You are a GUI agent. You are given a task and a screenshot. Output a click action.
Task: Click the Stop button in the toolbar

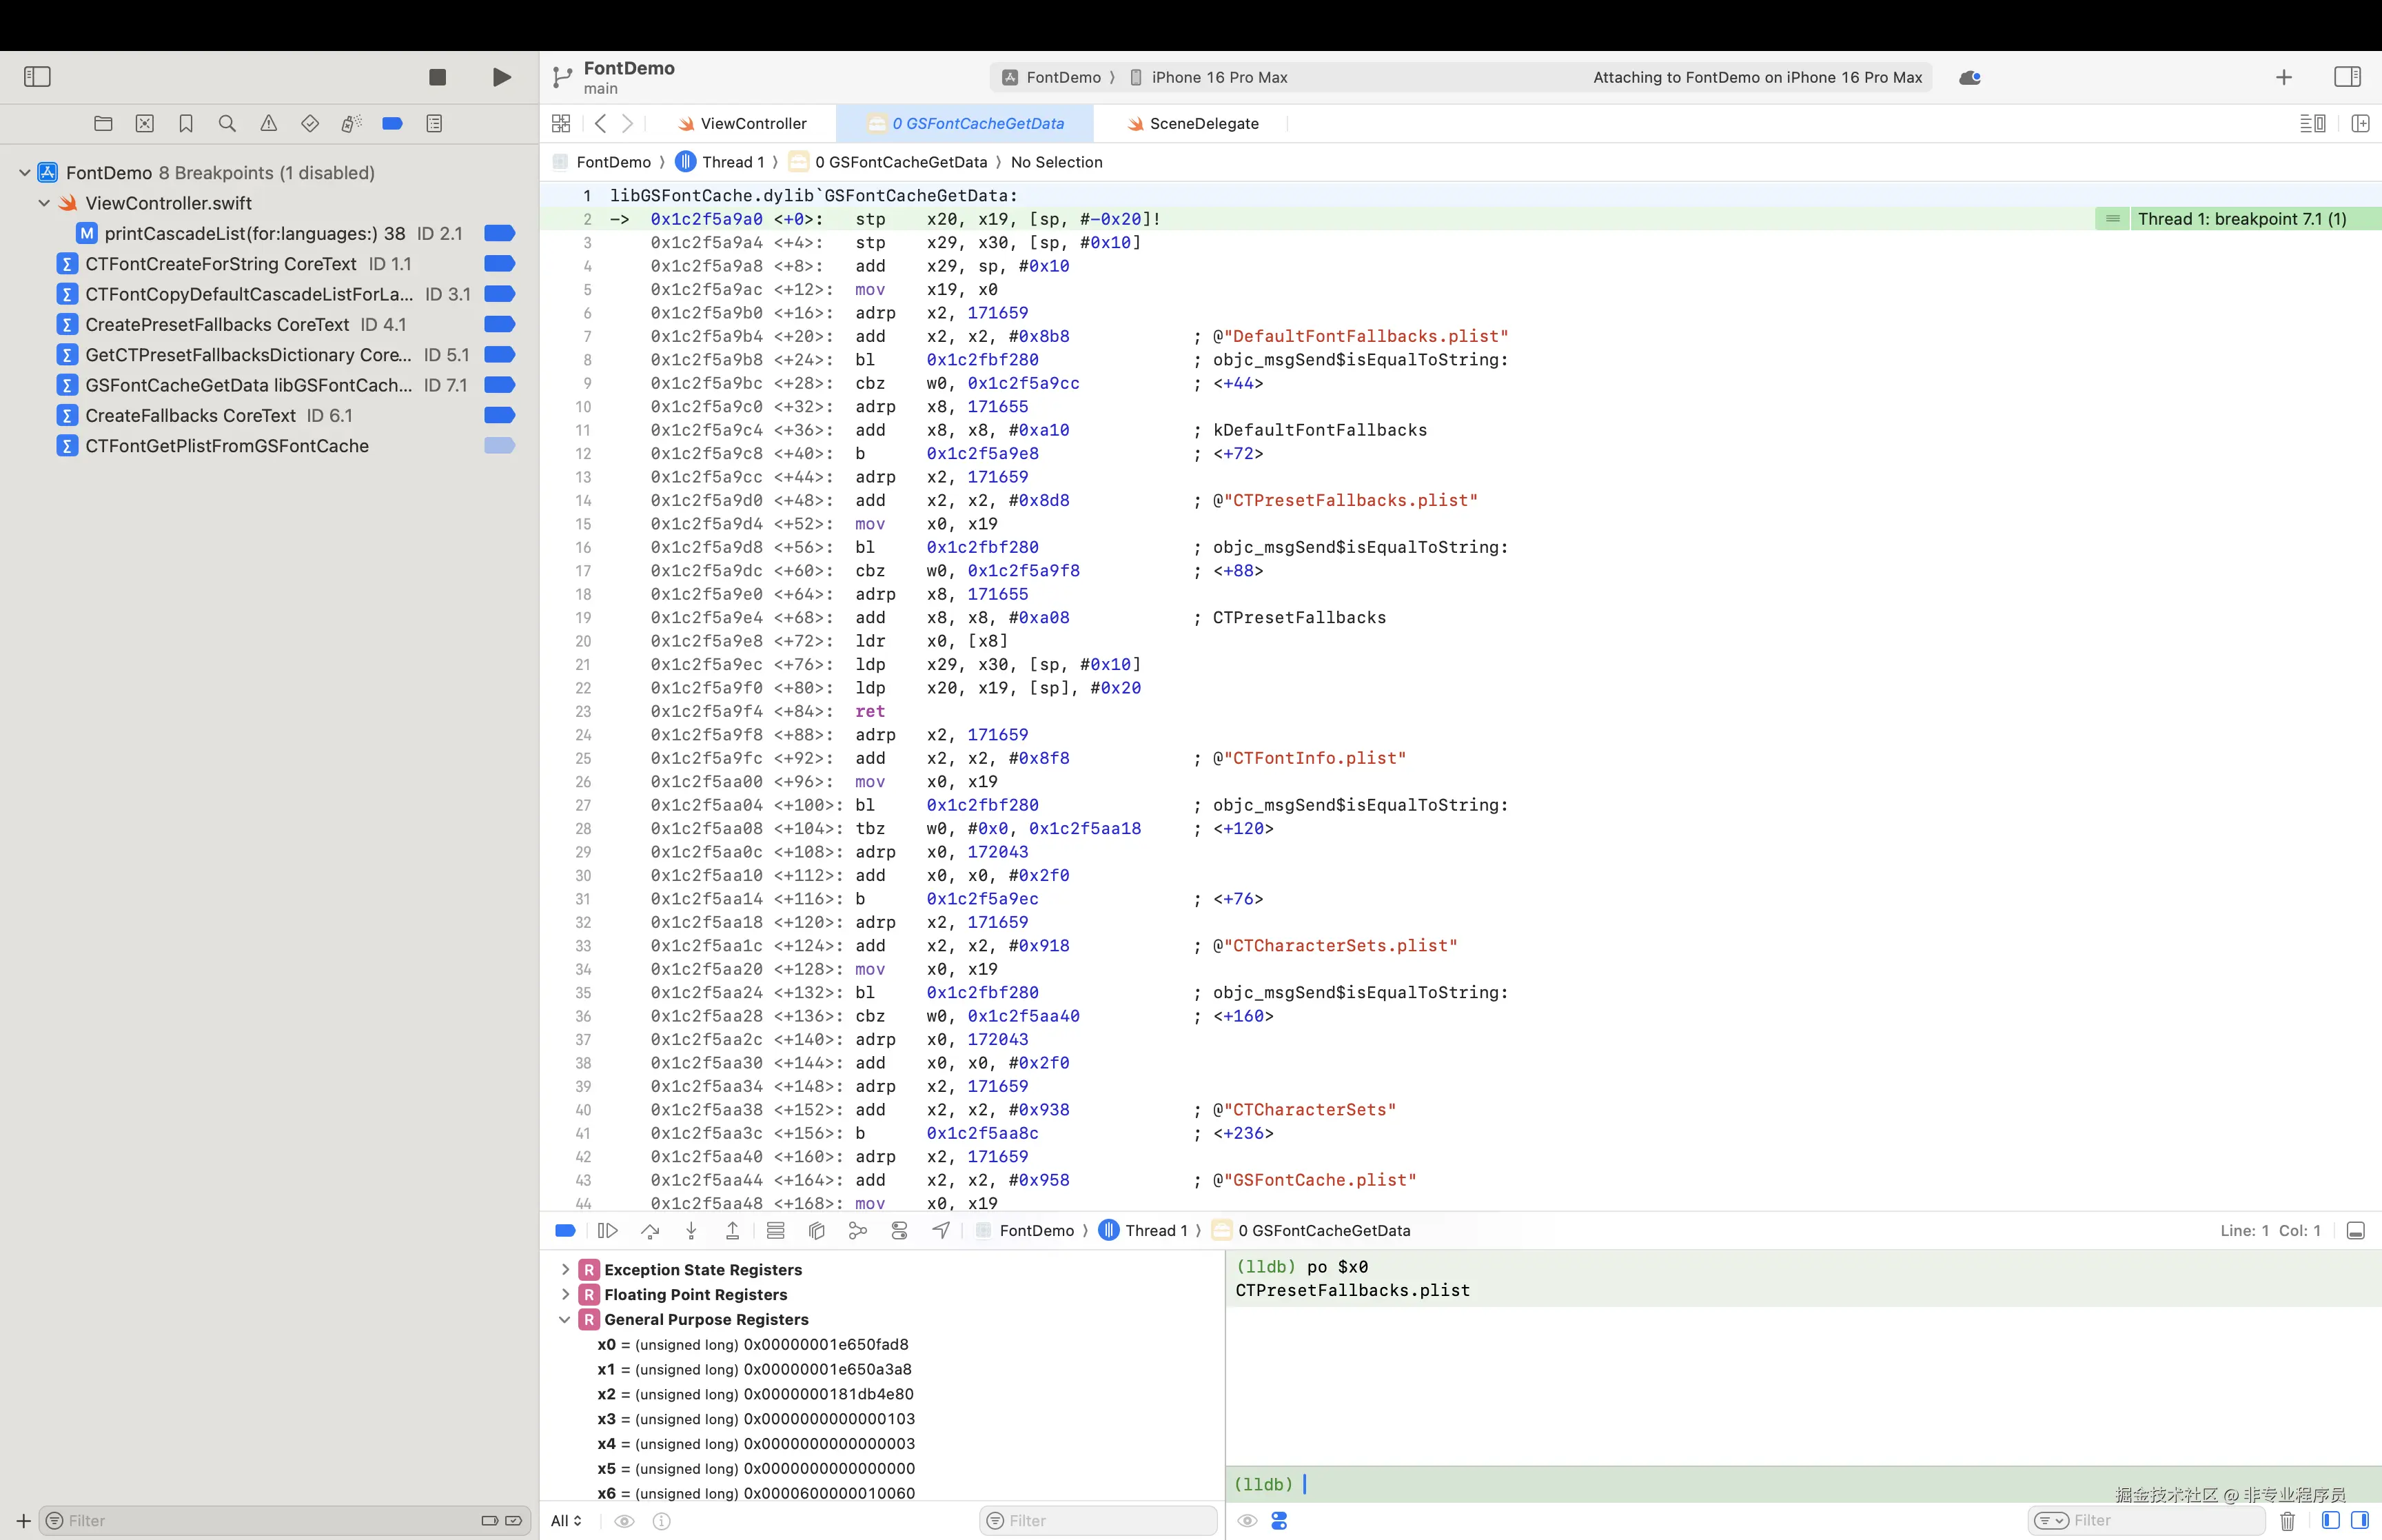click(437, 77)
